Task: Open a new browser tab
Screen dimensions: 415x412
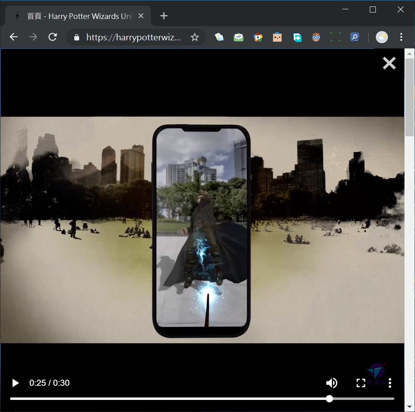Action: (164, 16)
